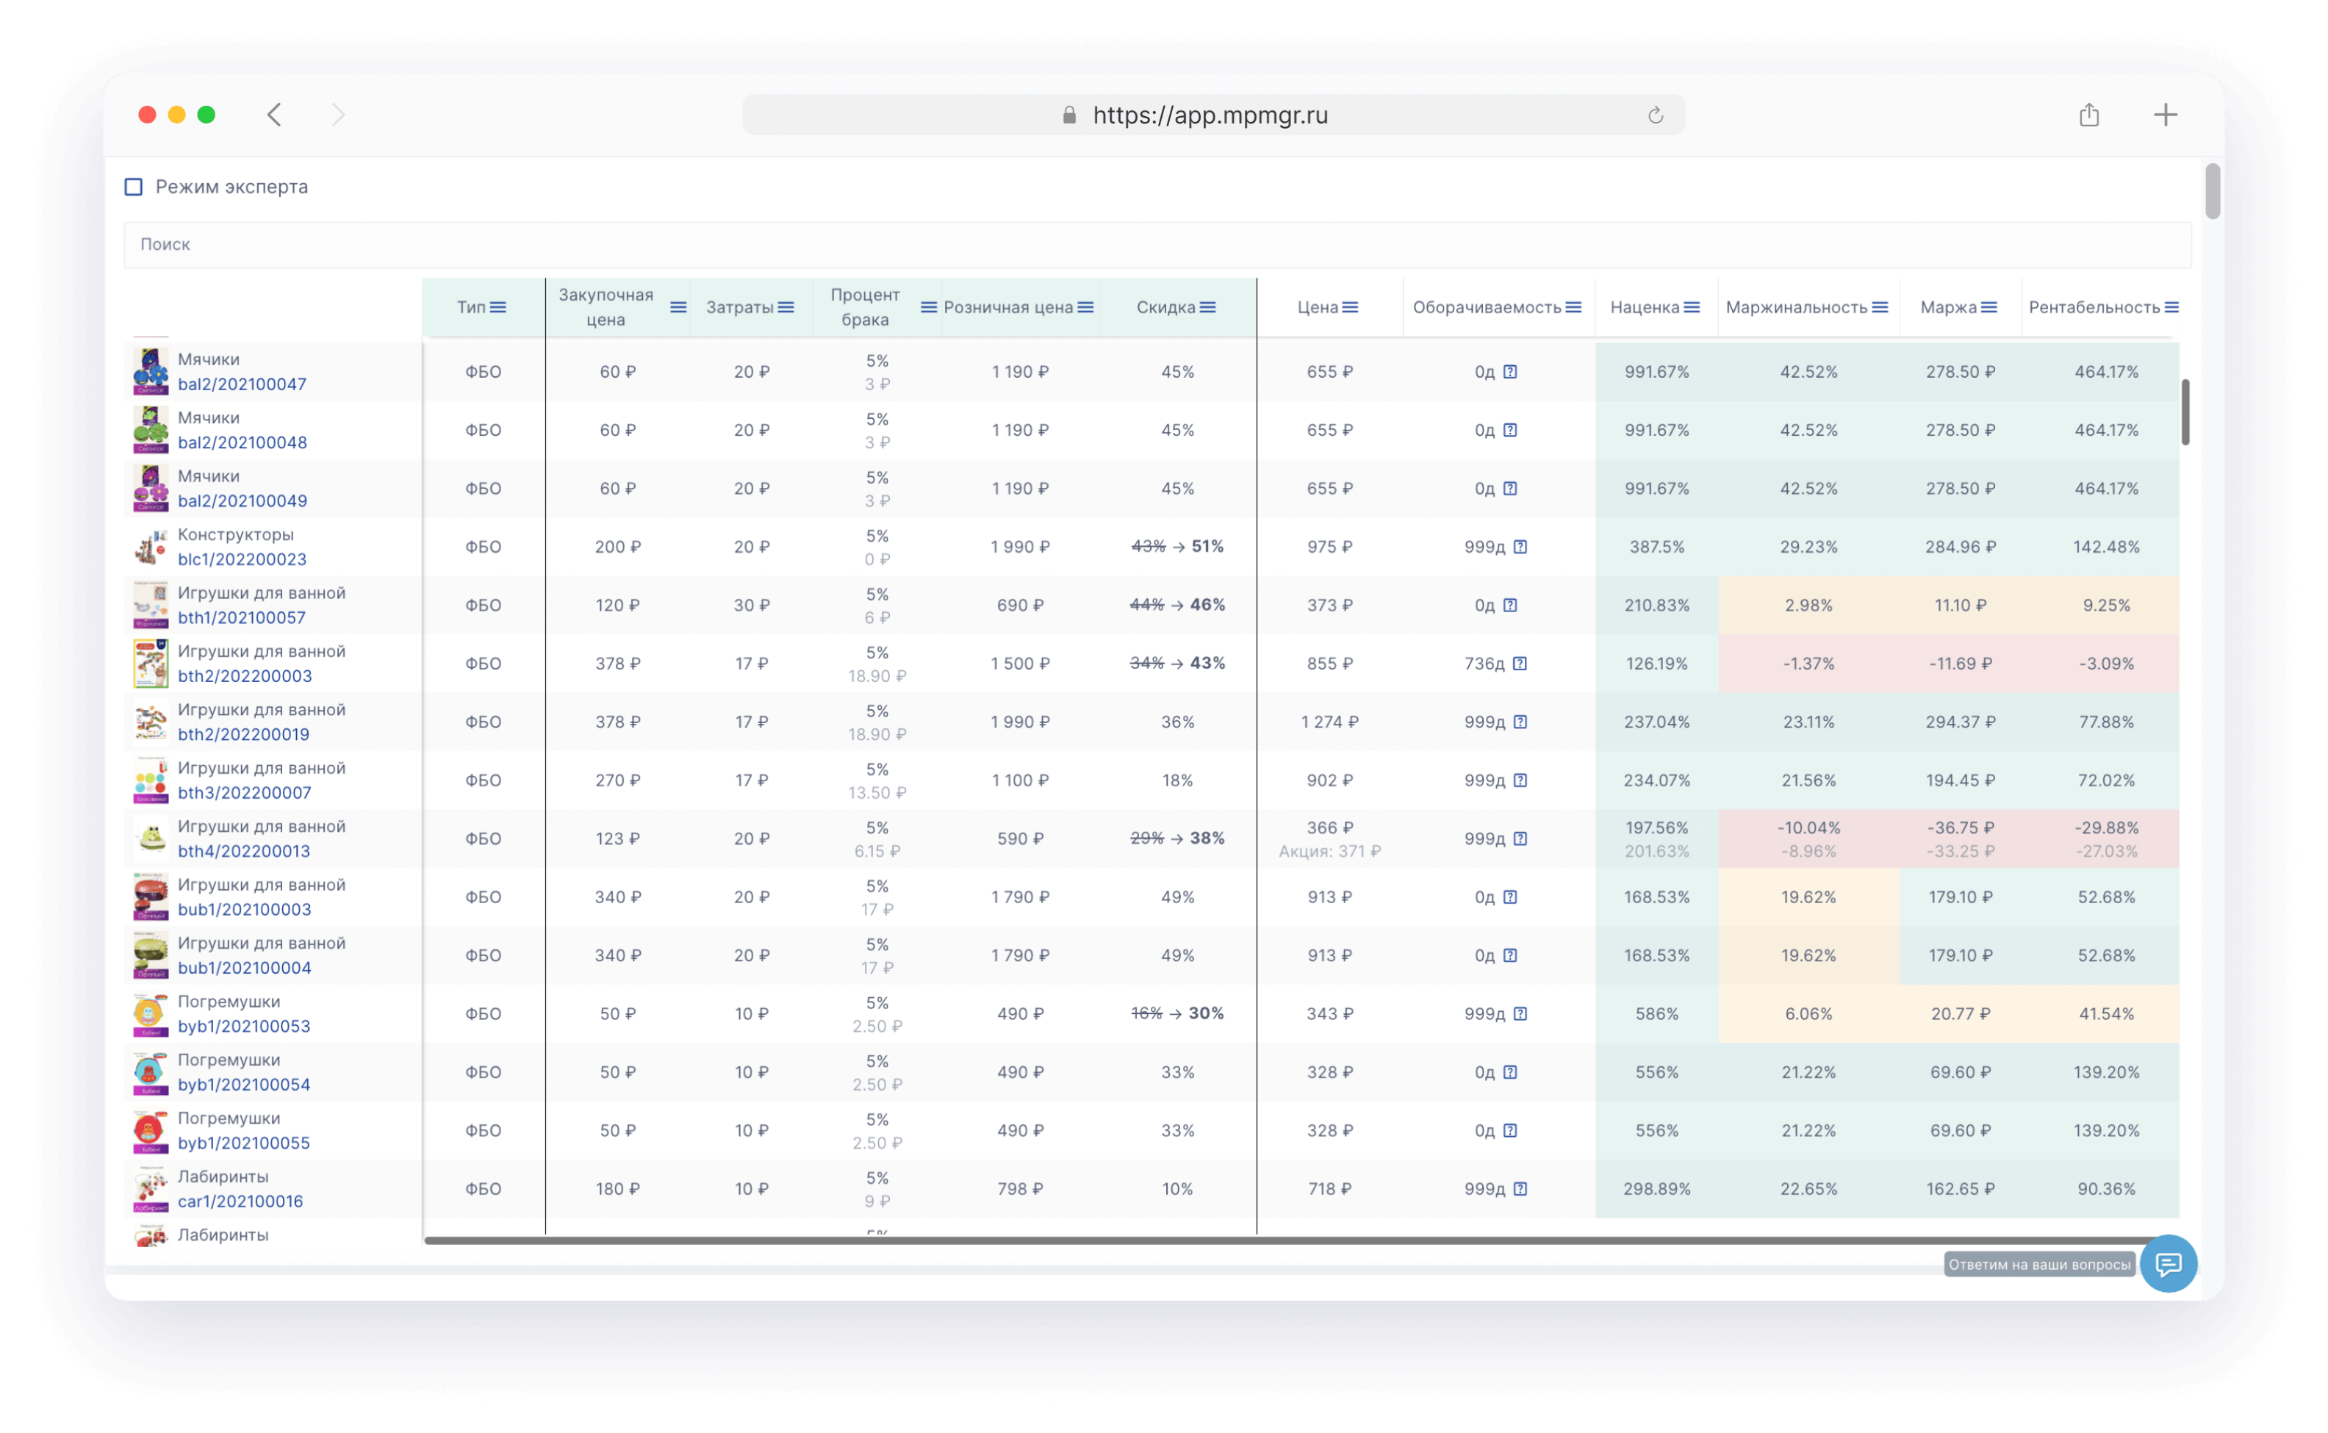Screen dimensions: 2328x1433
Task: Open product link bal2/202100047
Action: (x=242, y=384)
